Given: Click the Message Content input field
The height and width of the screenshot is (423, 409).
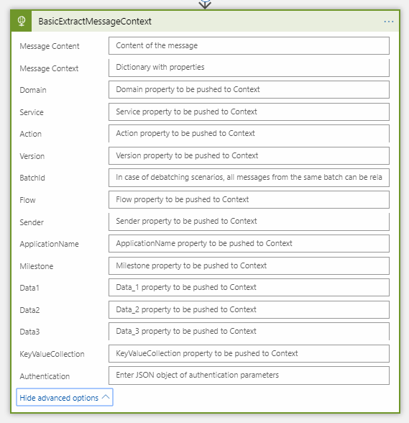Looking at the screenshot, I should pos(249,45).
